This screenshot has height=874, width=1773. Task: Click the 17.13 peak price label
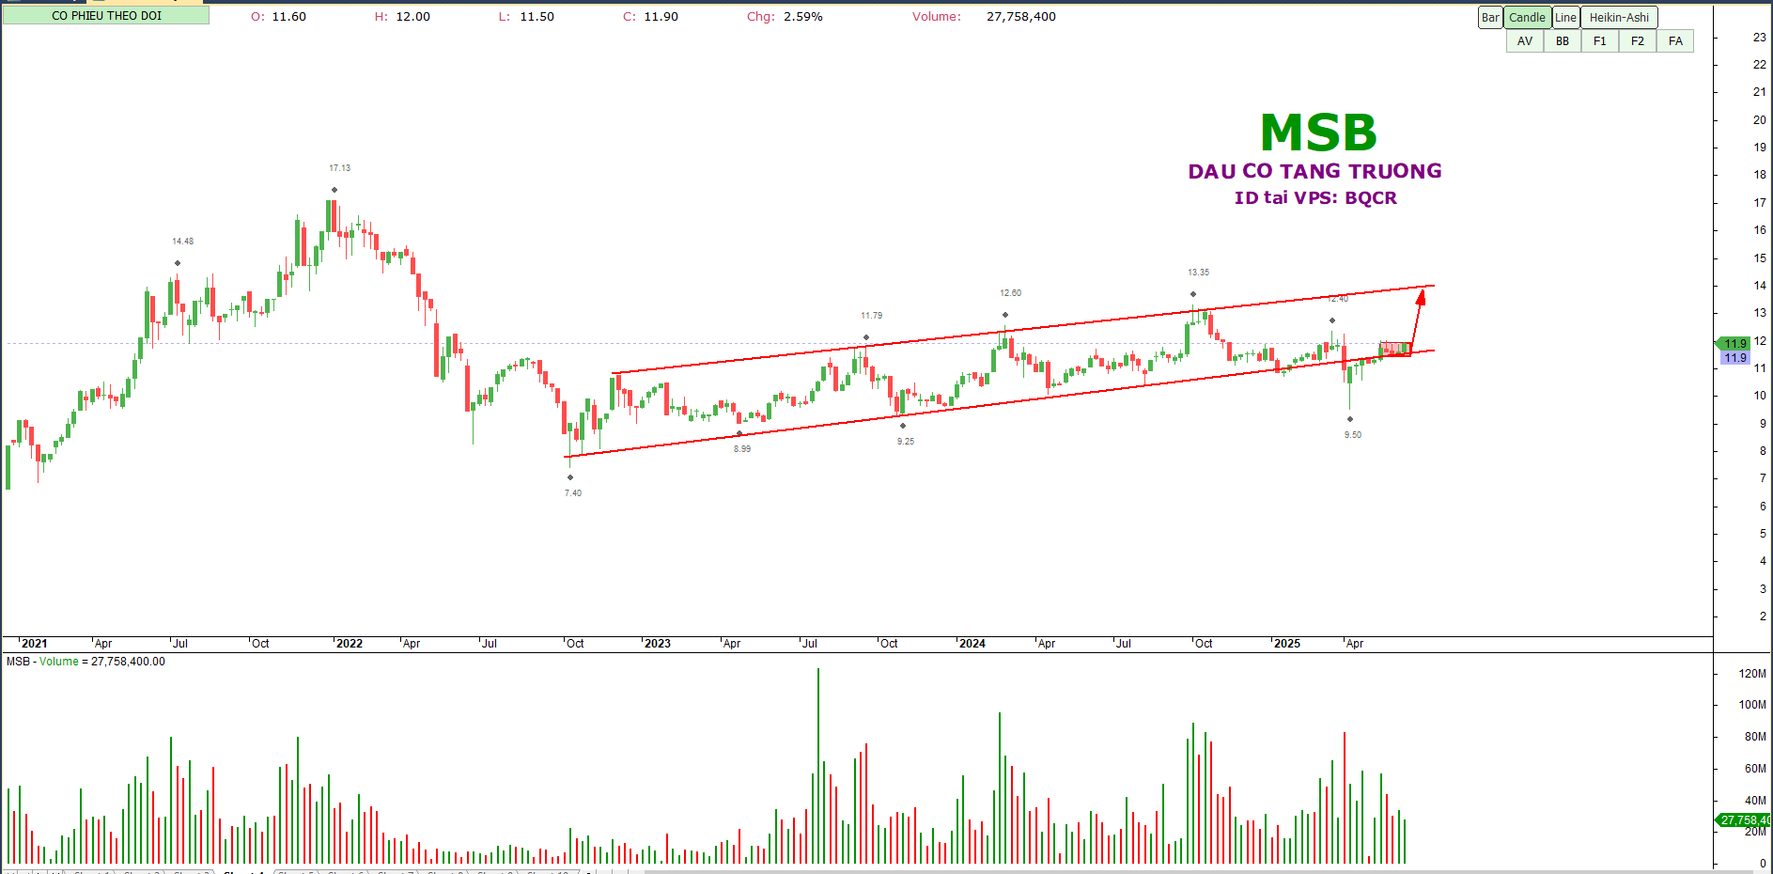[339, 168]
